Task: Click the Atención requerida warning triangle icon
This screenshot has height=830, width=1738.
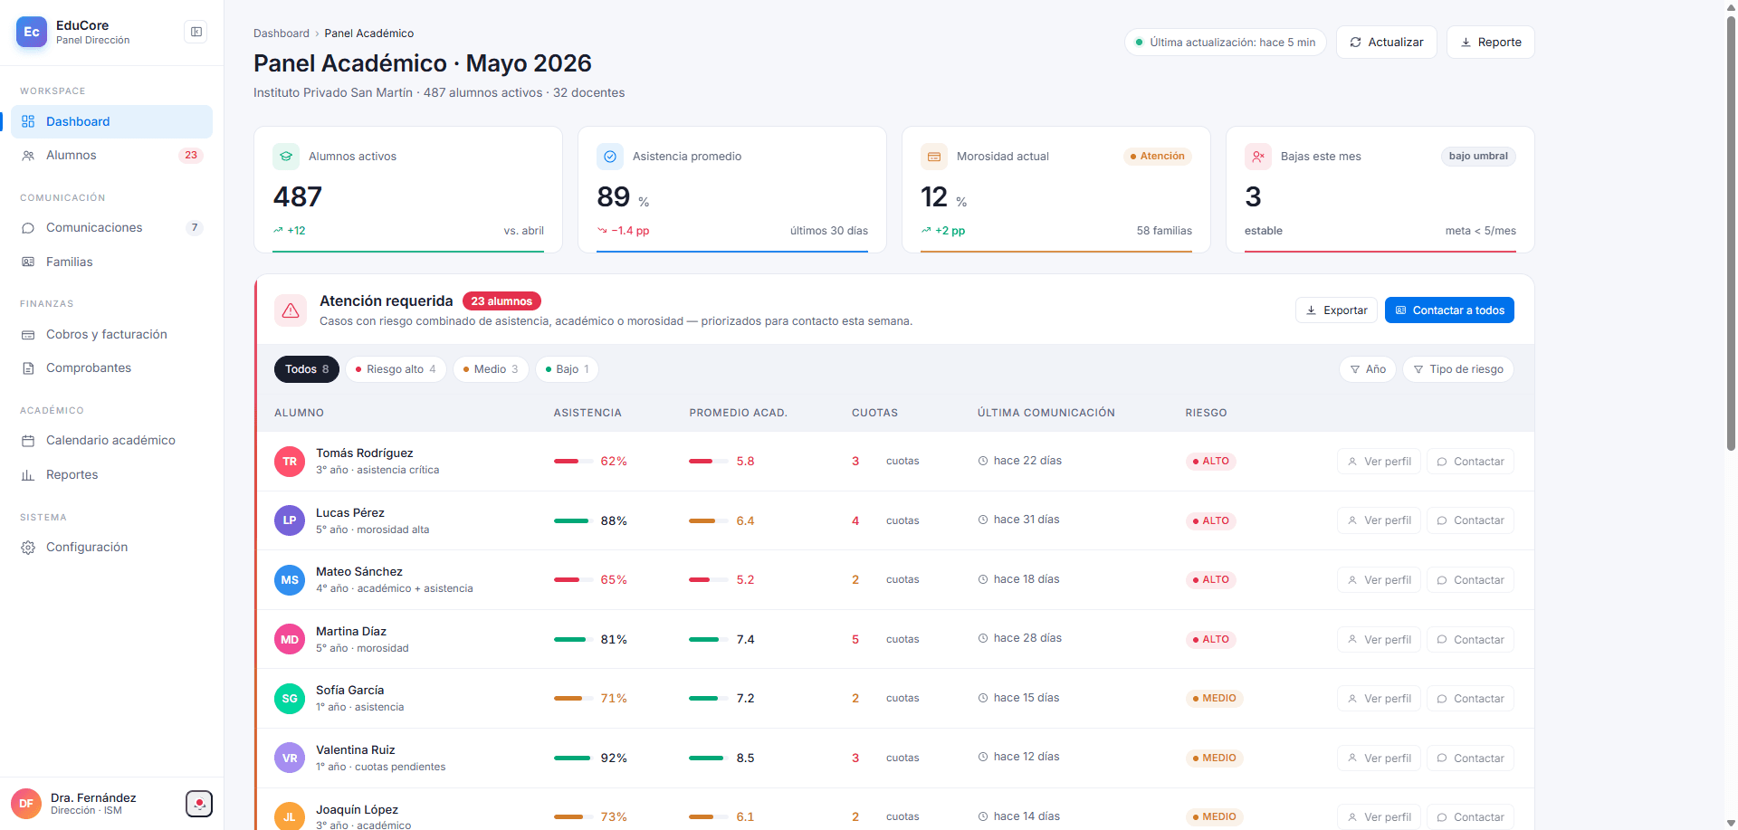Action: (291, 310)
